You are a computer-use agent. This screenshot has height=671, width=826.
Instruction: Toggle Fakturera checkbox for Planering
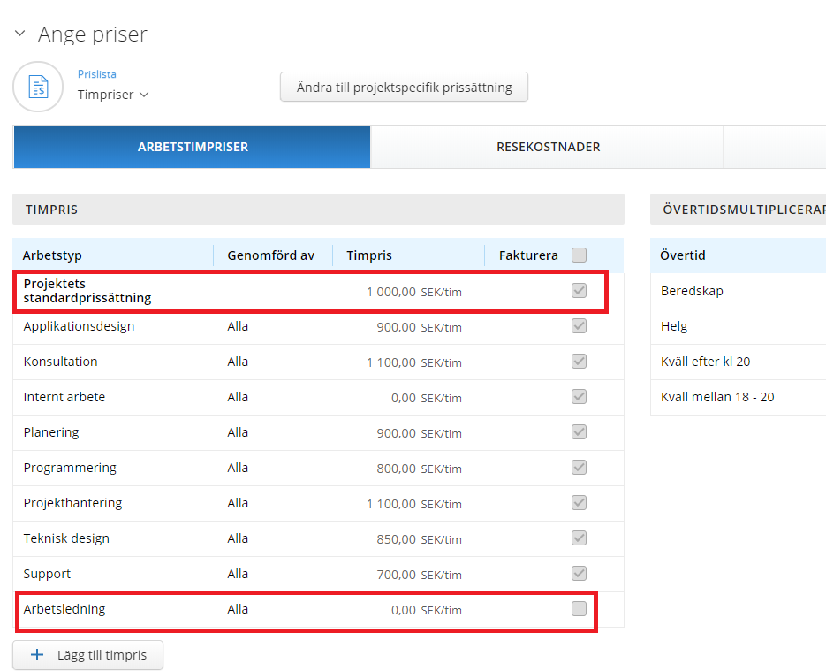click(x=579, y=431)
